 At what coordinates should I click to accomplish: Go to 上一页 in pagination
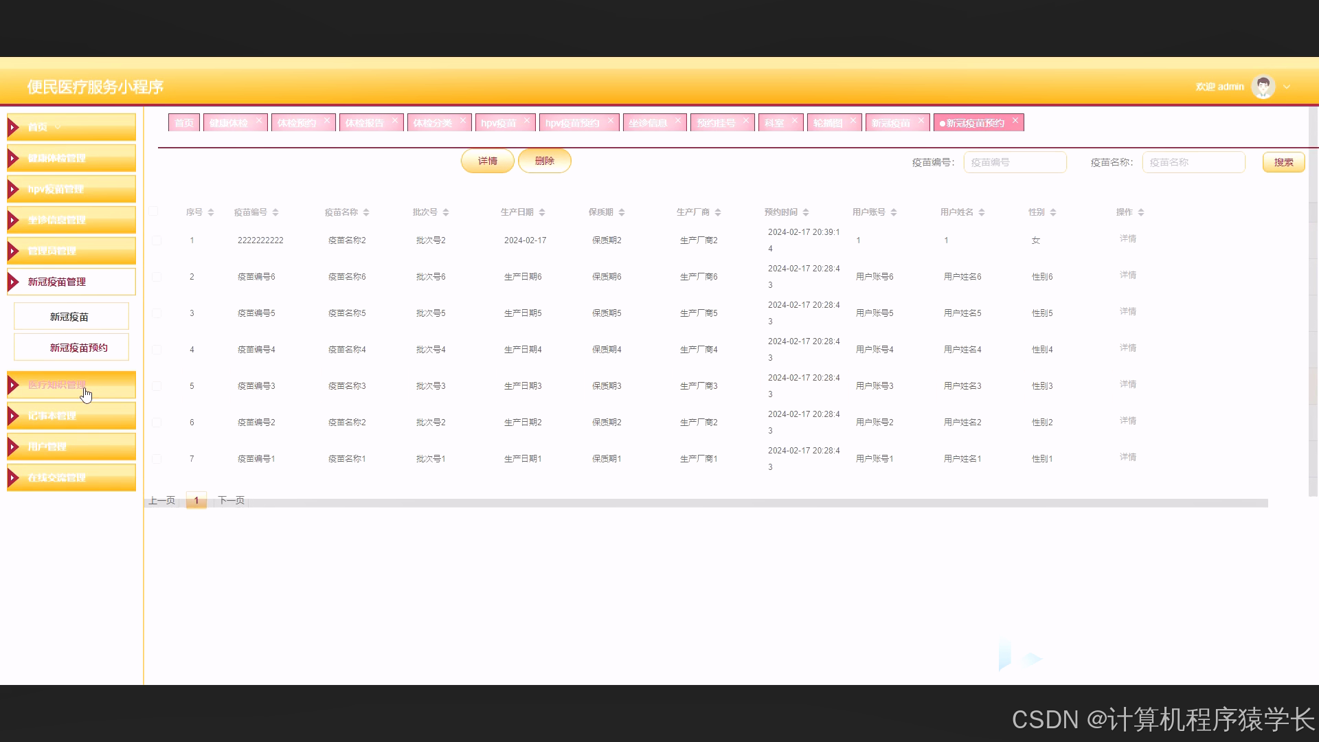(x=162, y=500)
